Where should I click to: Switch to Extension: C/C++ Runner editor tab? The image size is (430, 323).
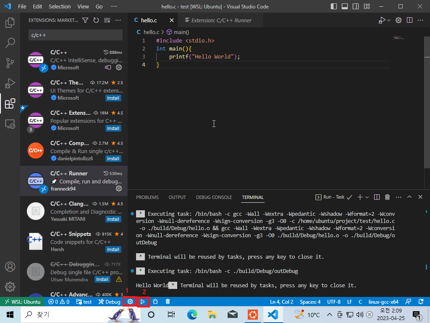click(220, 20)
